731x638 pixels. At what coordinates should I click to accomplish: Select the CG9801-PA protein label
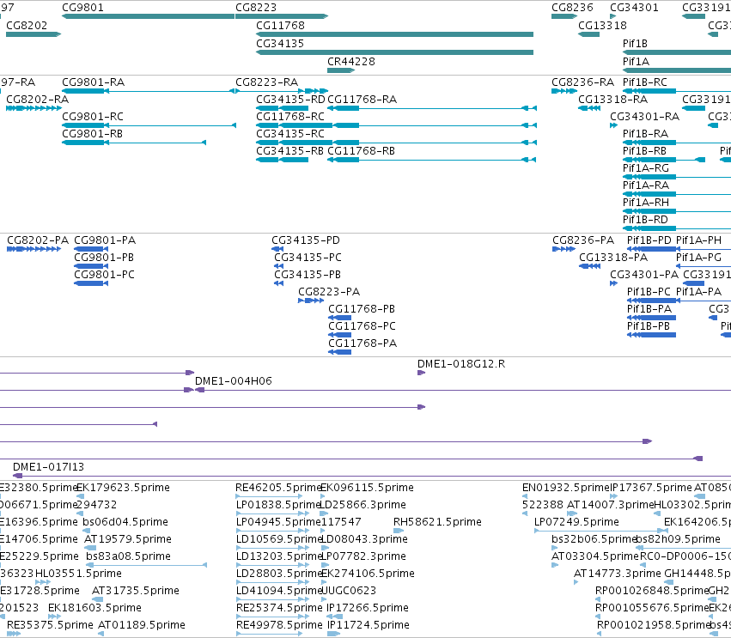point(105,240)
